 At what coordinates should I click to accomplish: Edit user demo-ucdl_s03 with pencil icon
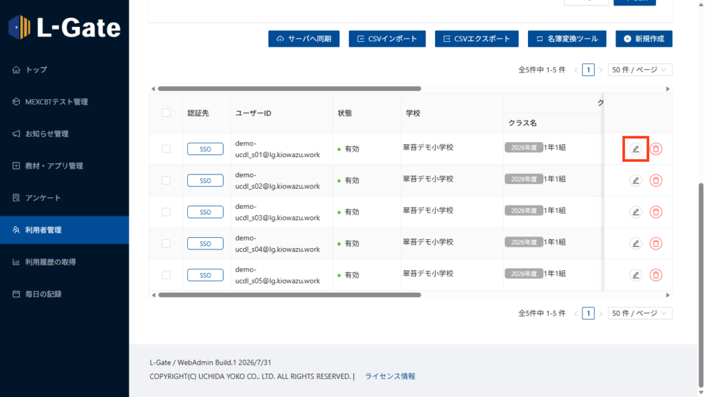coord(635,212)
